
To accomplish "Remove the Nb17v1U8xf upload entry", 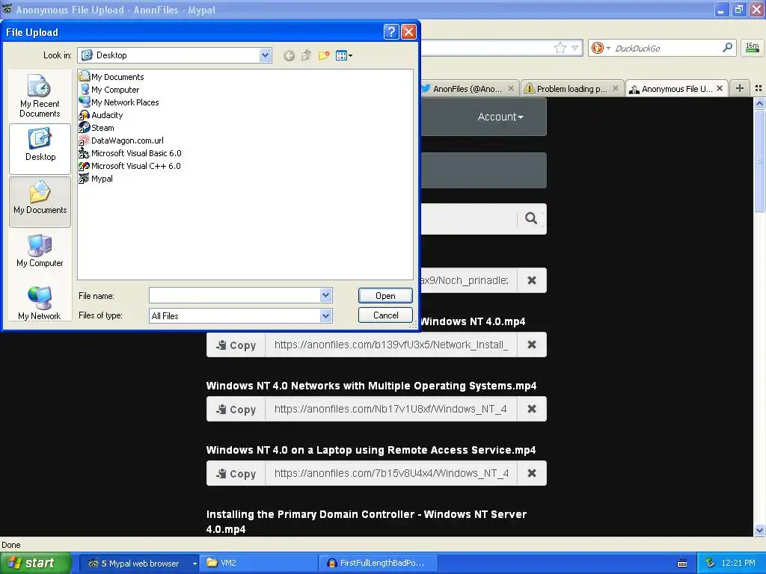I will click(x=532, y=409).
